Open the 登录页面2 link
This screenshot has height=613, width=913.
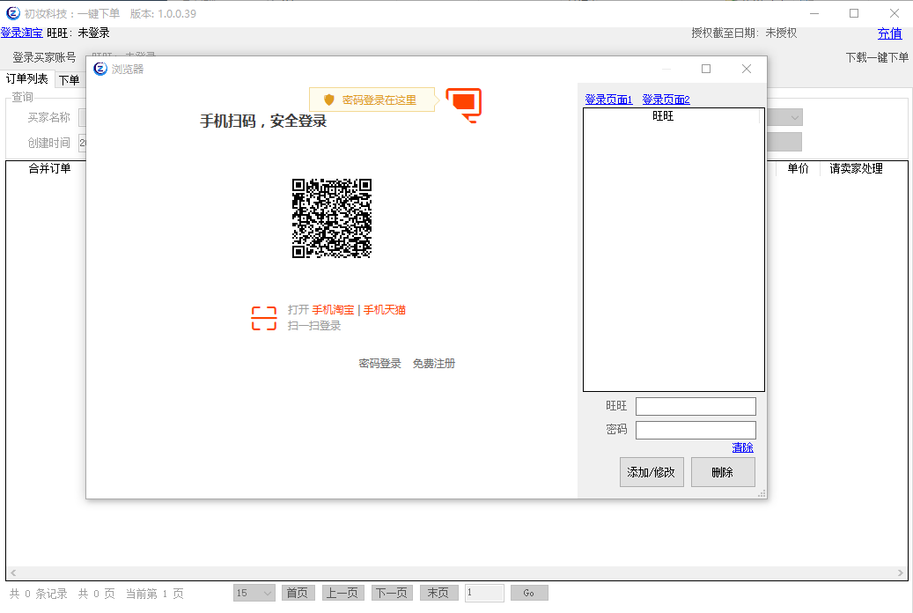(x=666, y=100)
